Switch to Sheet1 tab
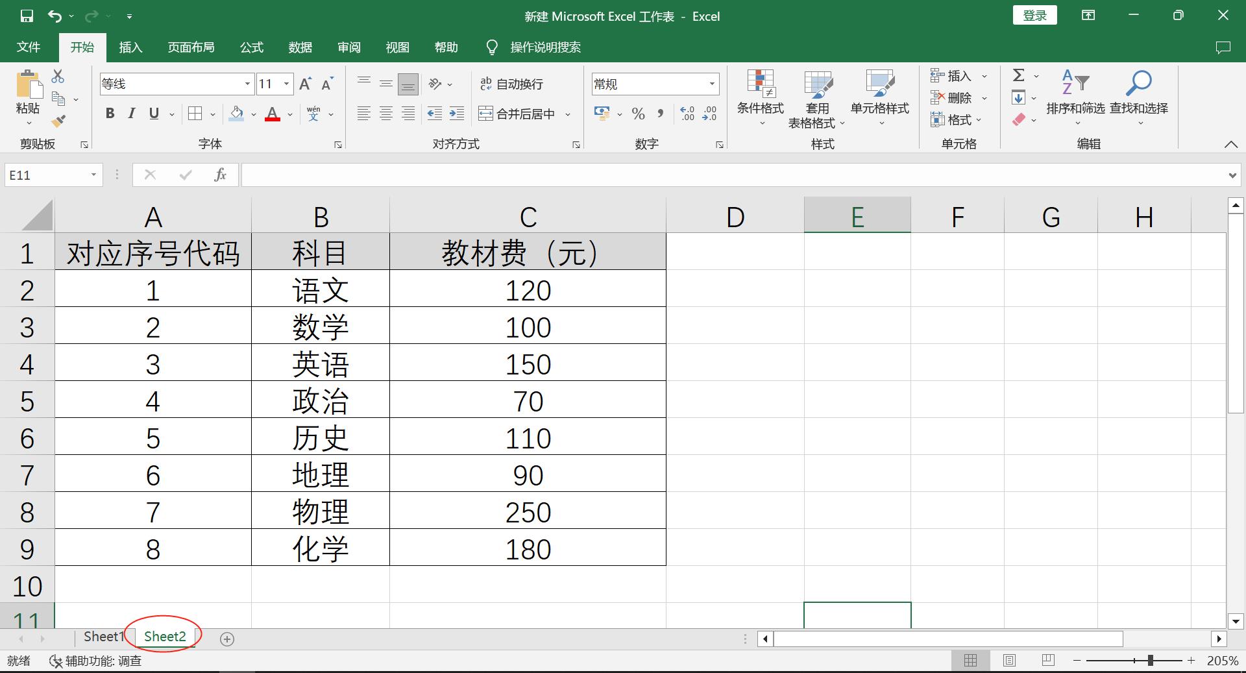The image size is (1246, 673). point(103,637)
